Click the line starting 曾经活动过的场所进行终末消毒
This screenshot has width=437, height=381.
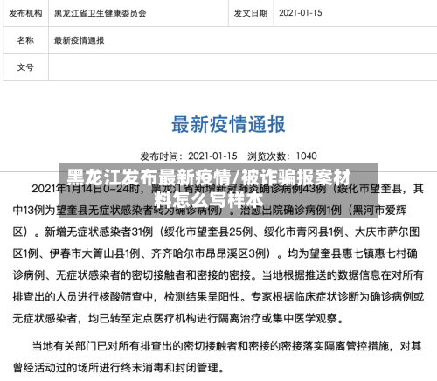[x=119, y=367]
